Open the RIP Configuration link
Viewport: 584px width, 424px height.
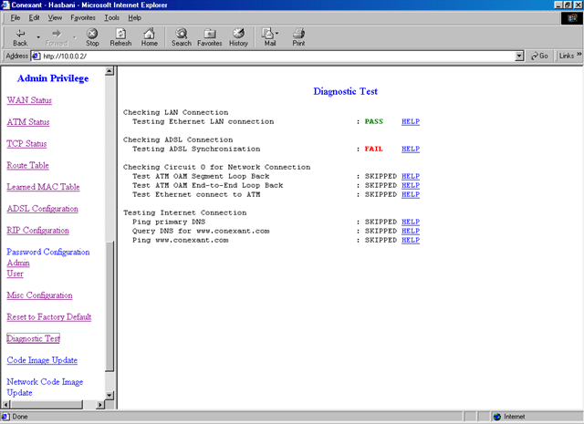pos(37,231)
